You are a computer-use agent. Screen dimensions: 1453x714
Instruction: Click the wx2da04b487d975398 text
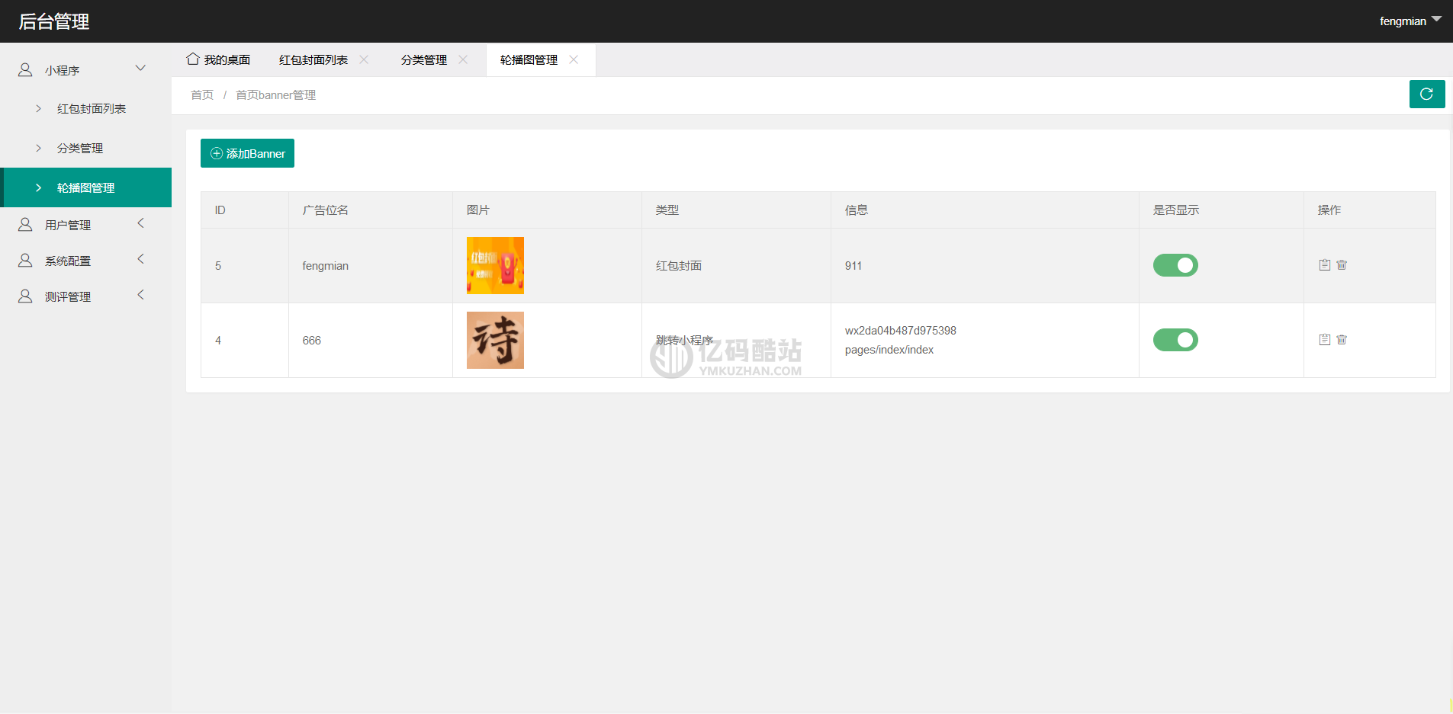(901, 331)
